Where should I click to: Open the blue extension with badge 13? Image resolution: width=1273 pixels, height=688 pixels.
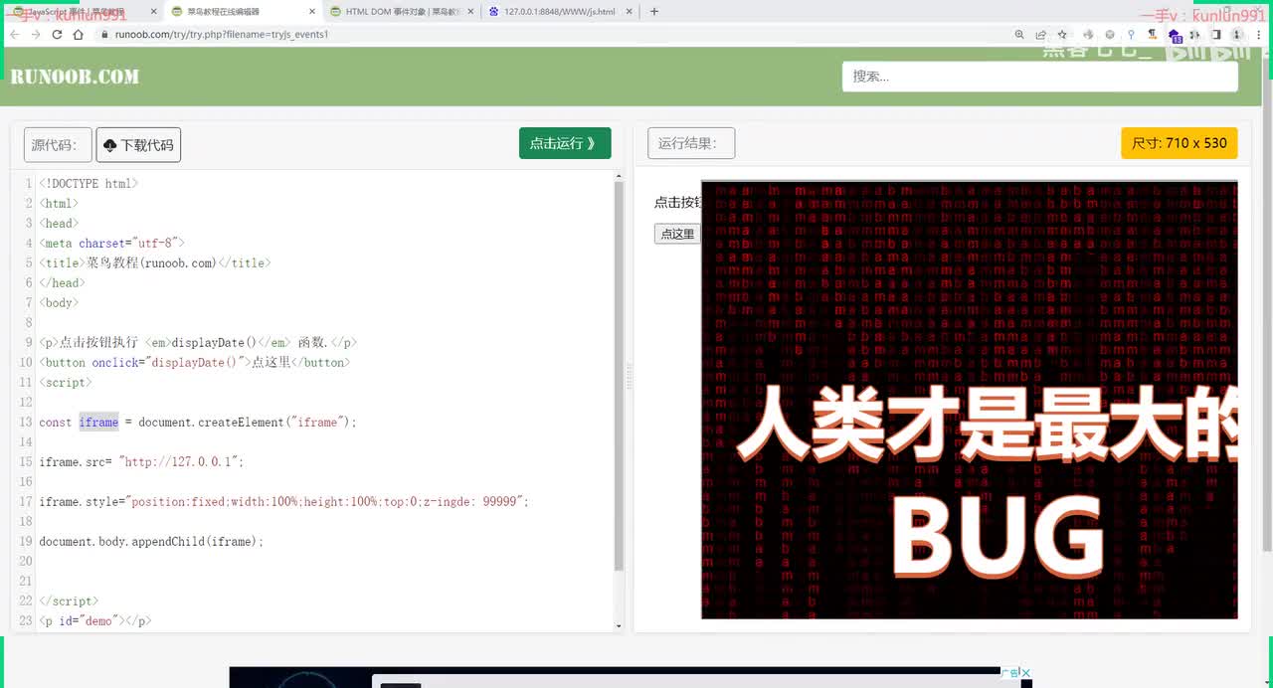1175,36
